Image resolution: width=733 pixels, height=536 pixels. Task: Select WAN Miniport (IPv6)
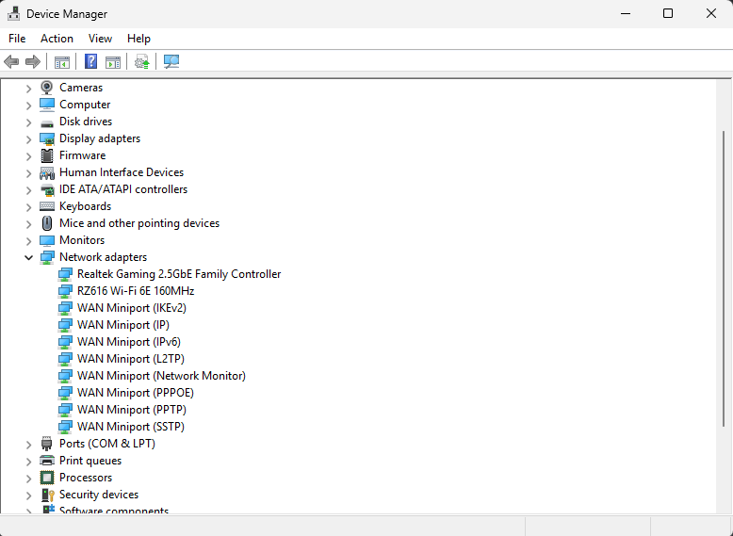[129, 342]
